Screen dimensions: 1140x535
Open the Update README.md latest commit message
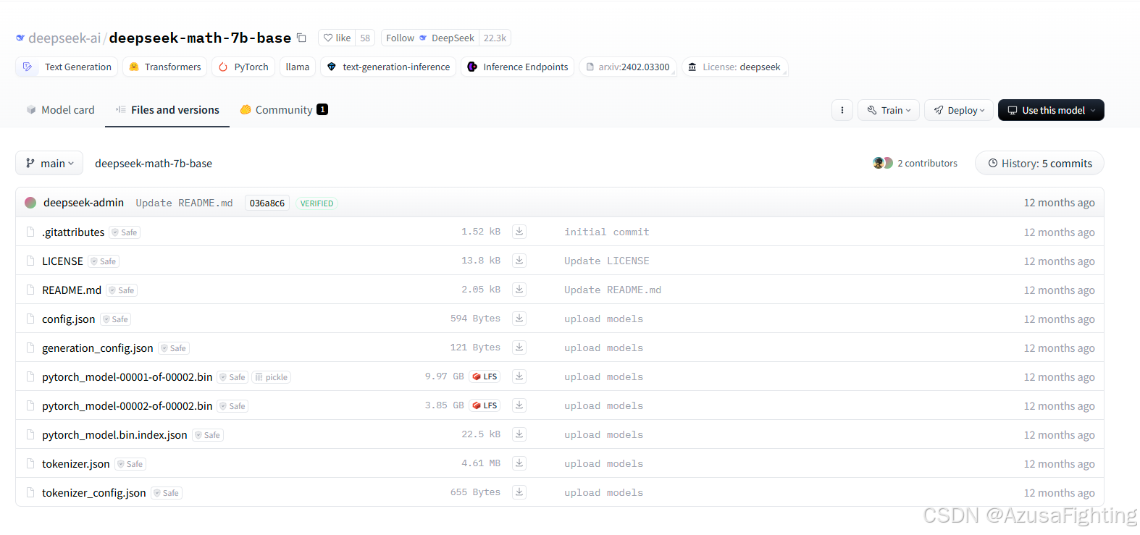pyautogui.click(x=184, y=203)
